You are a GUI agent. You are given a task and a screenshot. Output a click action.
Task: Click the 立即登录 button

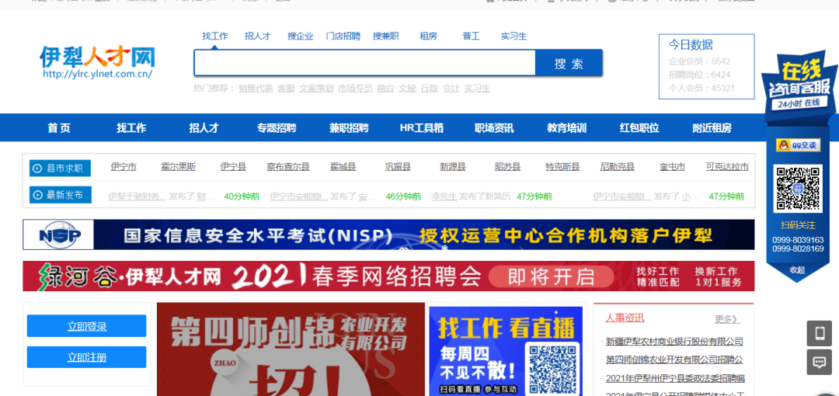87,326
